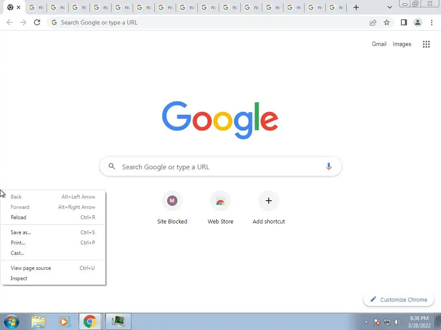The height and width of the screenshot is (330, 441).
Task: Click the Action Center flag tray icon
Action: click(x=377, y=322)
